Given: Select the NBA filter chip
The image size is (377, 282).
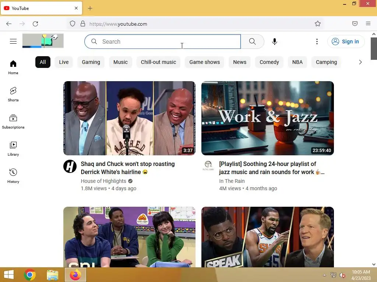Looking at the screenshot, I should click(x=297, y=62).
